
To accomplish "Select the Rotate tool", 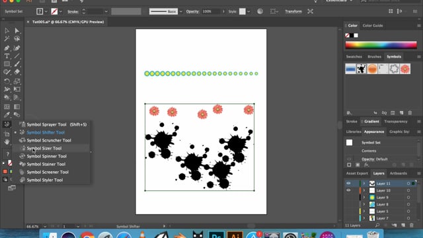I will [x=7, y=81].
